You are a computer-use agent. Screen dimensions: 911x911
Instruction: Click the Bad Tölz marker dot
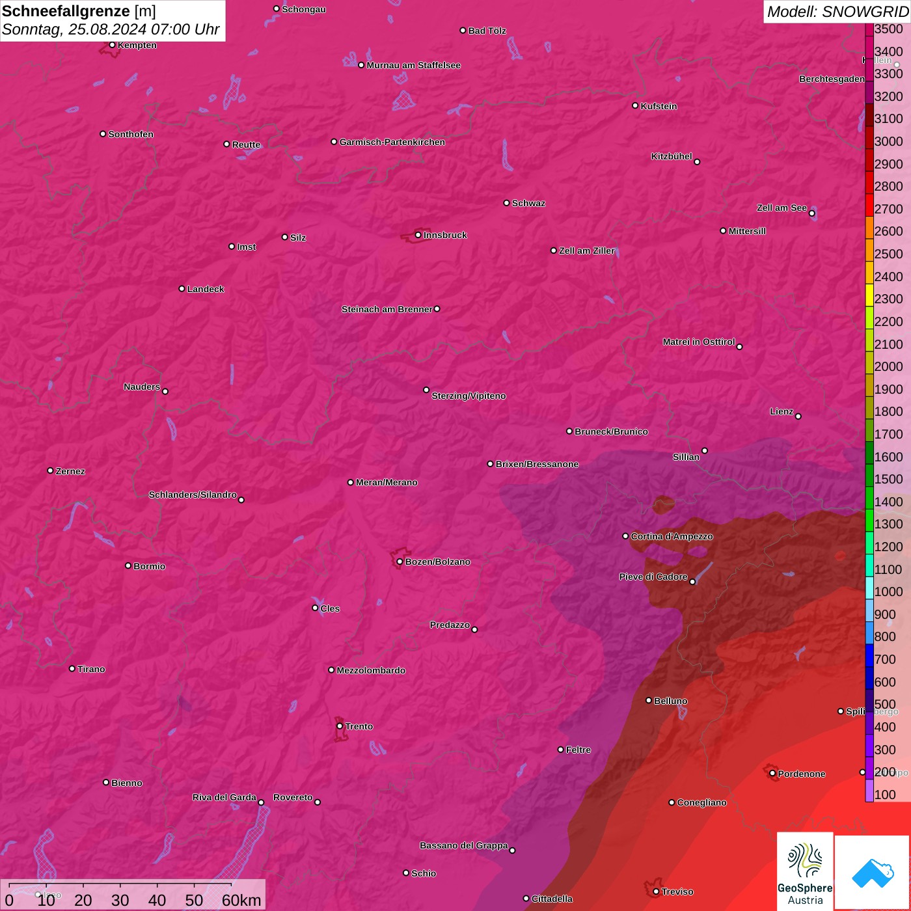click(463, 31)
